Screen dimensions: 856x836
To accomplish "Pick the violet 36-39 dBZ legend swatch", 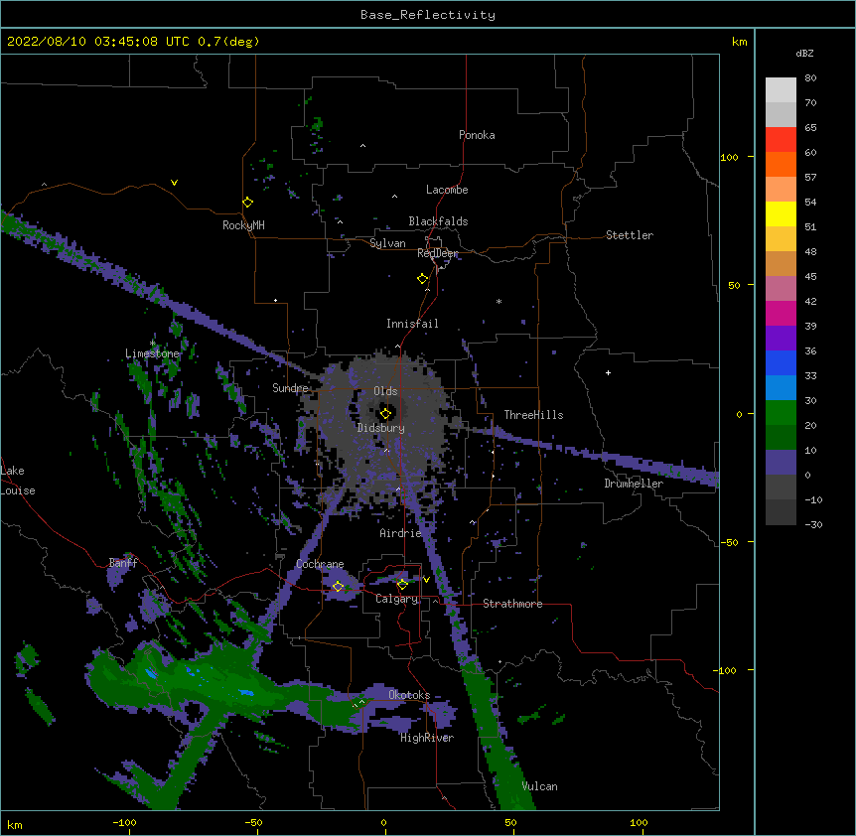I will (781, 339).
